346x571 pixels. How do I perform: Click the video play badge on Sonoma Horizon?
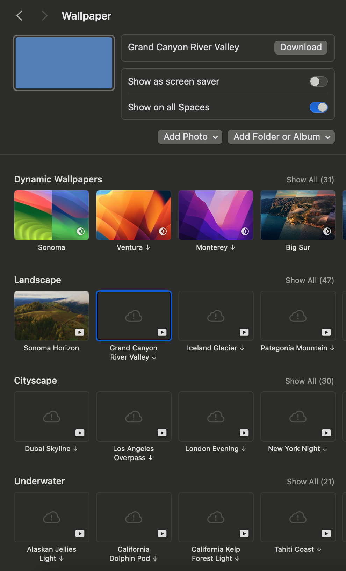[x=80, y=332]
